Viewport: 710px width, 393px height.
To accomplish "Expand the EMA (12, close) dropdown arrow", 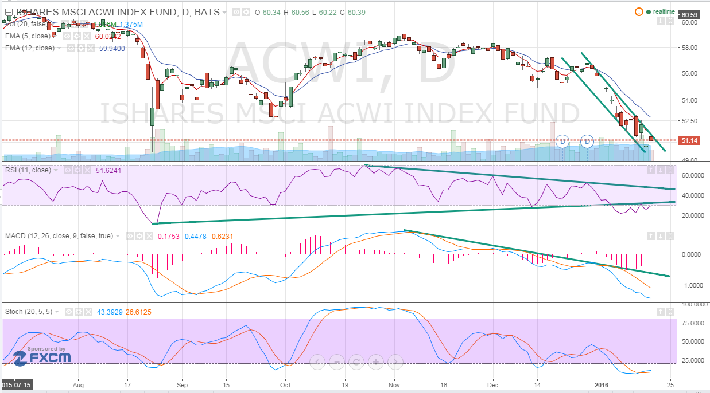I will click(x=59, y=48).
